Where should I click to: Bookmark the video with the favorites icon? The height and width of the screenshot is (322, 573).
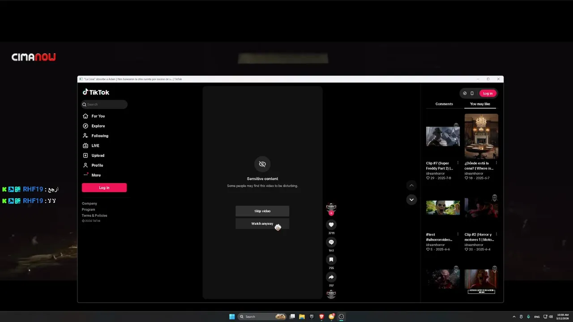coord(331,259)
